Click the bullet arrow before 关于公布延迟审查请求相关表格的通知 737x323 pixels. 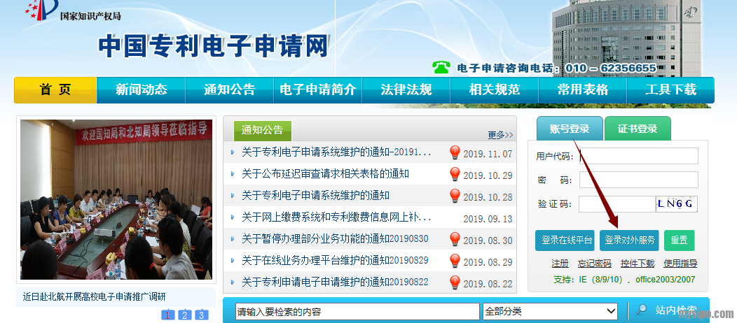coord(233,174)
